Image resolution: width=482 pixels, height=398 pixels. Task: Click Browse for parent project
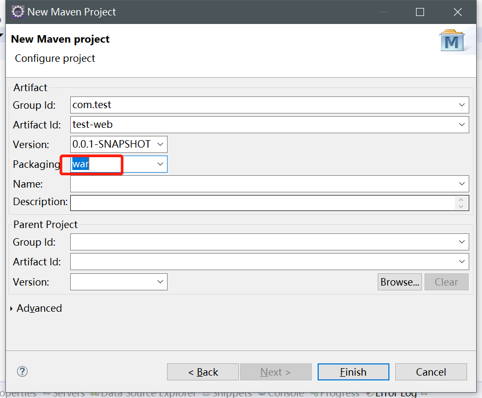click(400, 282)
